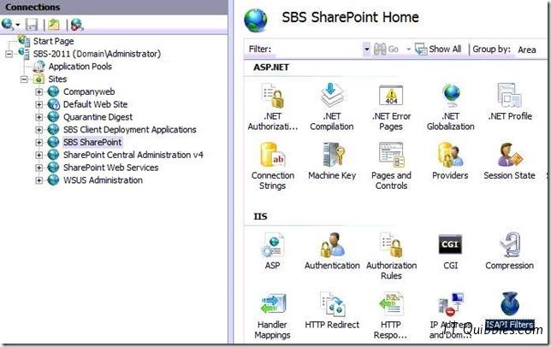Viewport: 551px width, 347px height.
Task: Collapse the Sites tree node
Action: (24, 79)
